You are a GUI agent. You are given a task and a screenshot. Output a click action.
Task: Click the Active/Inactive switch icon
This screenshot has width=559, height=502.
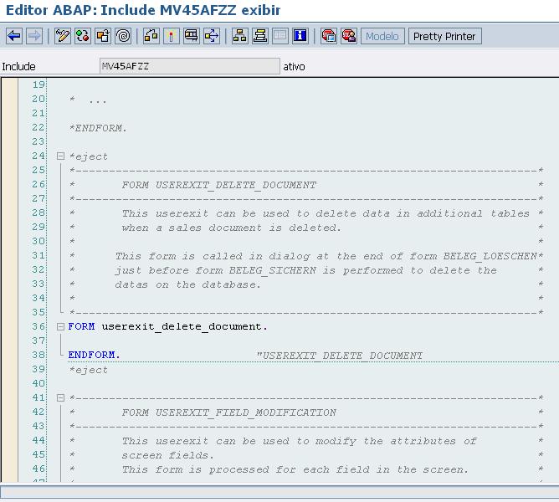[x=82, y=36]
